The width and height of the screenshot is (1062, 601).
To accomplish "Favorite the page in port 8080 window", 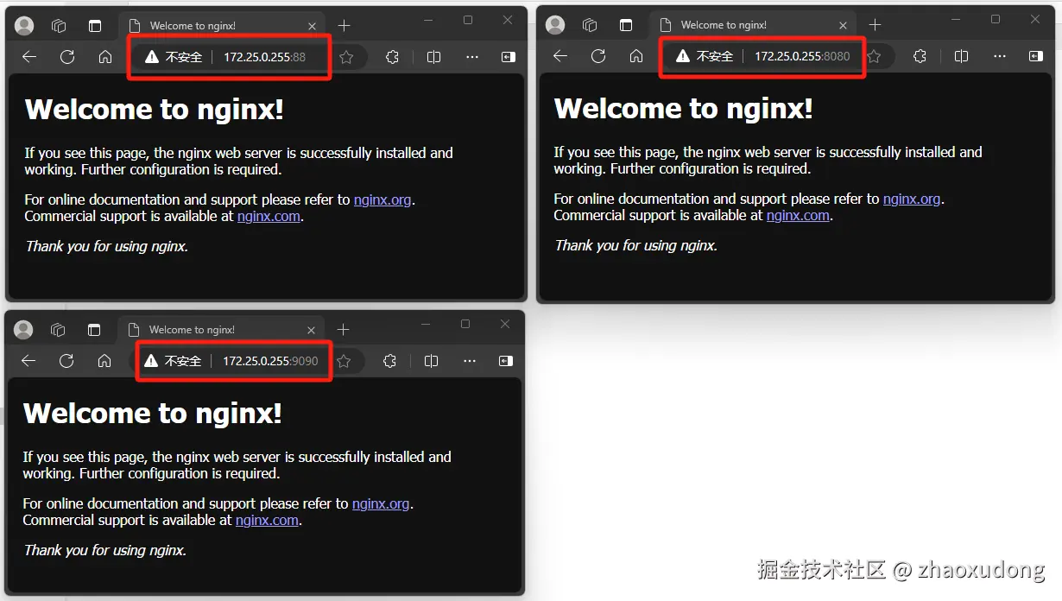I will coord(874,56).
